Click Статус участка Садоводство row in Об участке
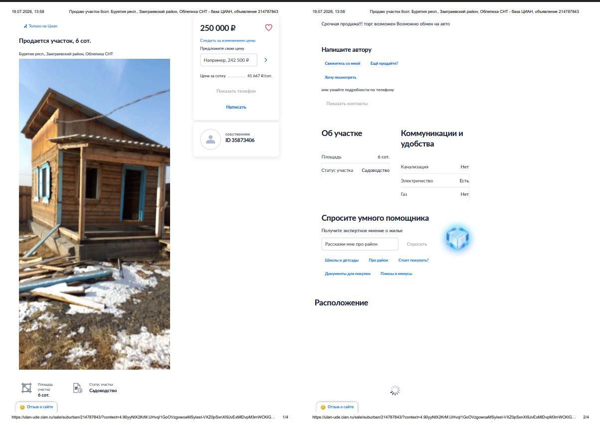The width and height of the screenshot is (600, 425). [x=356, y=170]
